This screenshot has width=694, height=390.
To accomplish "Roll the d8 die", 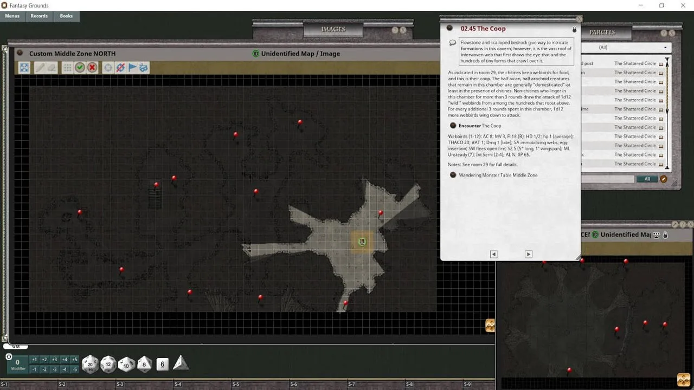I will click(x=144, y=363).
